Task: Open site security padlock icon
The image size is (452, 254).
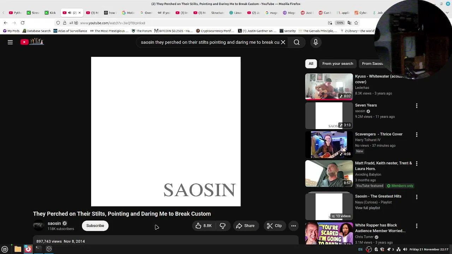Action: click(x=65, y=23)
